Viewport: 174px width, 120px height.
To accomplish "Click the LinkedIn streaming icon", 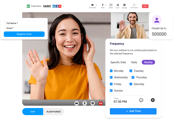I will pos(54,6).
